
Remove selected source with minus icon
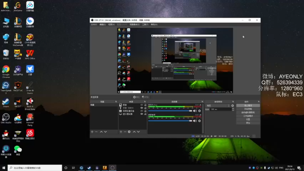[x=125, y=132]
